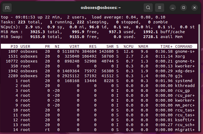This screenshot has width=203, height=134.
Task: Select the ksoftir+ process row
Action: 185,120
